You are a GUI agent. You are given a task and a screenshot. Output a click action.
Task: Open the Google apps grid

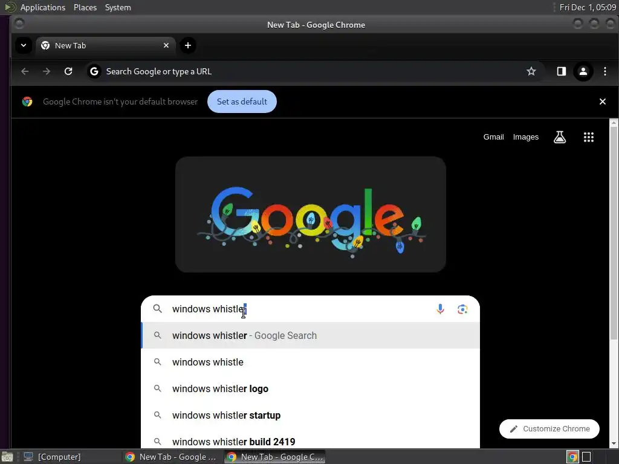click(589, 137)
